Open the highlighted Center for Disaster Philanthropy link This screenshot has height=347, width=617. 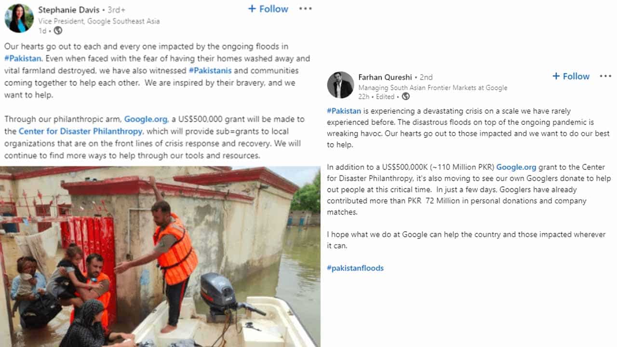pos(80,131)
